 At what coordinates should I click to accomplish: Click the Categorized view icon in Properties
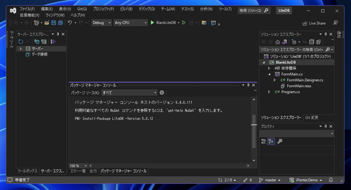tap(264, 141)
